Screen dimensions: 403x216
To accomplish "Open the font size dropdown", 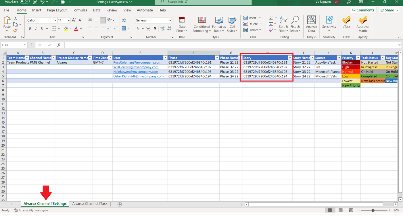I will [68, 20].
